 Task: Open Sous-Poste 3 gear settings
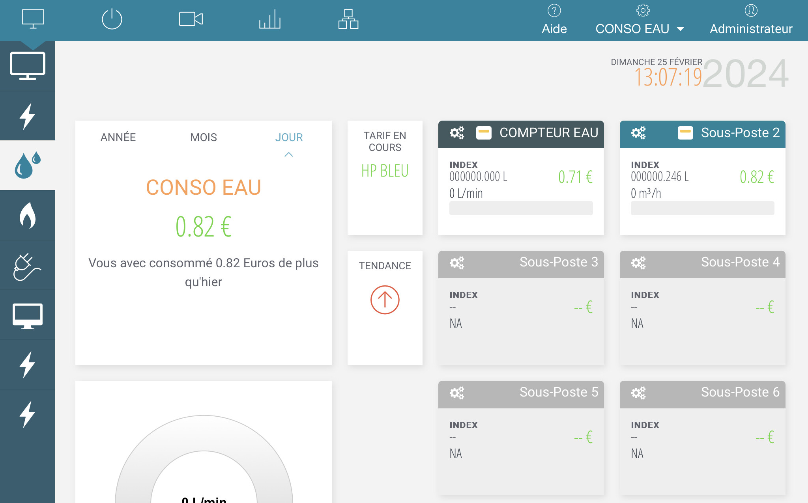click(457, 263)
